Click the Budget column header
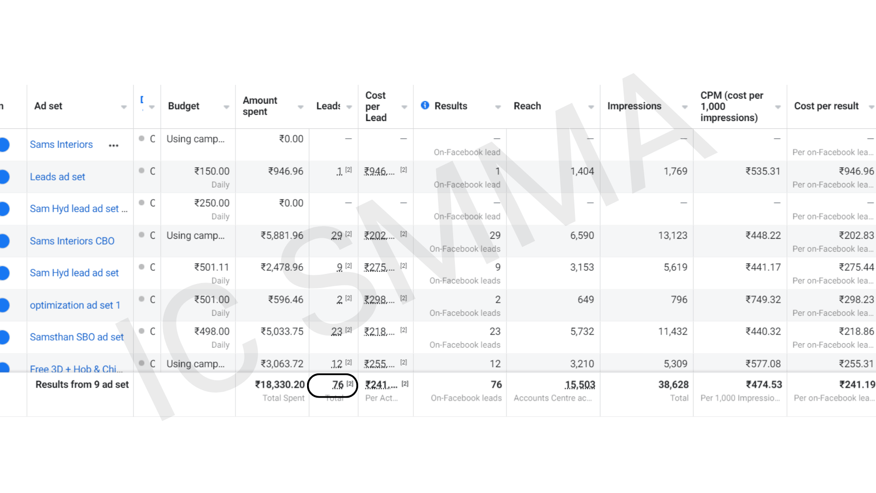Viewport: 876px width, 493px height. point(183,106)
